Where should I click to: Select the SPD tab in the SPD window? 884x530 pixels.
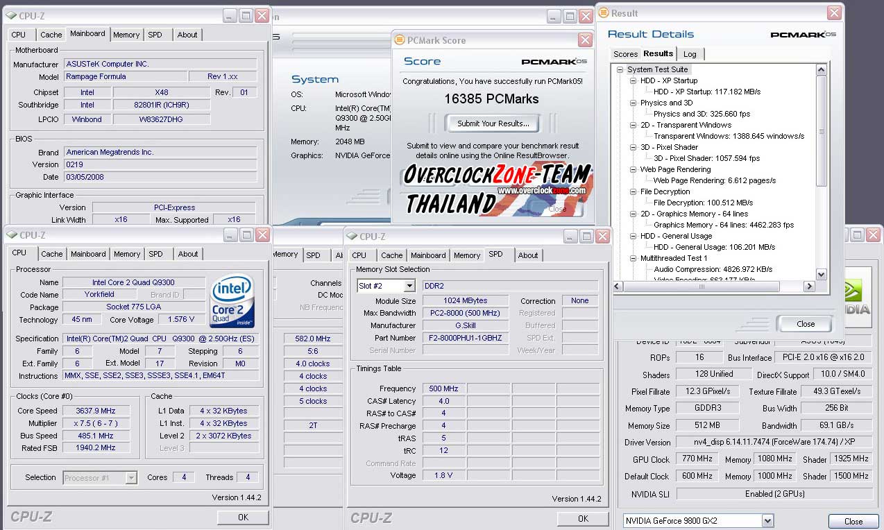point(495,254)
